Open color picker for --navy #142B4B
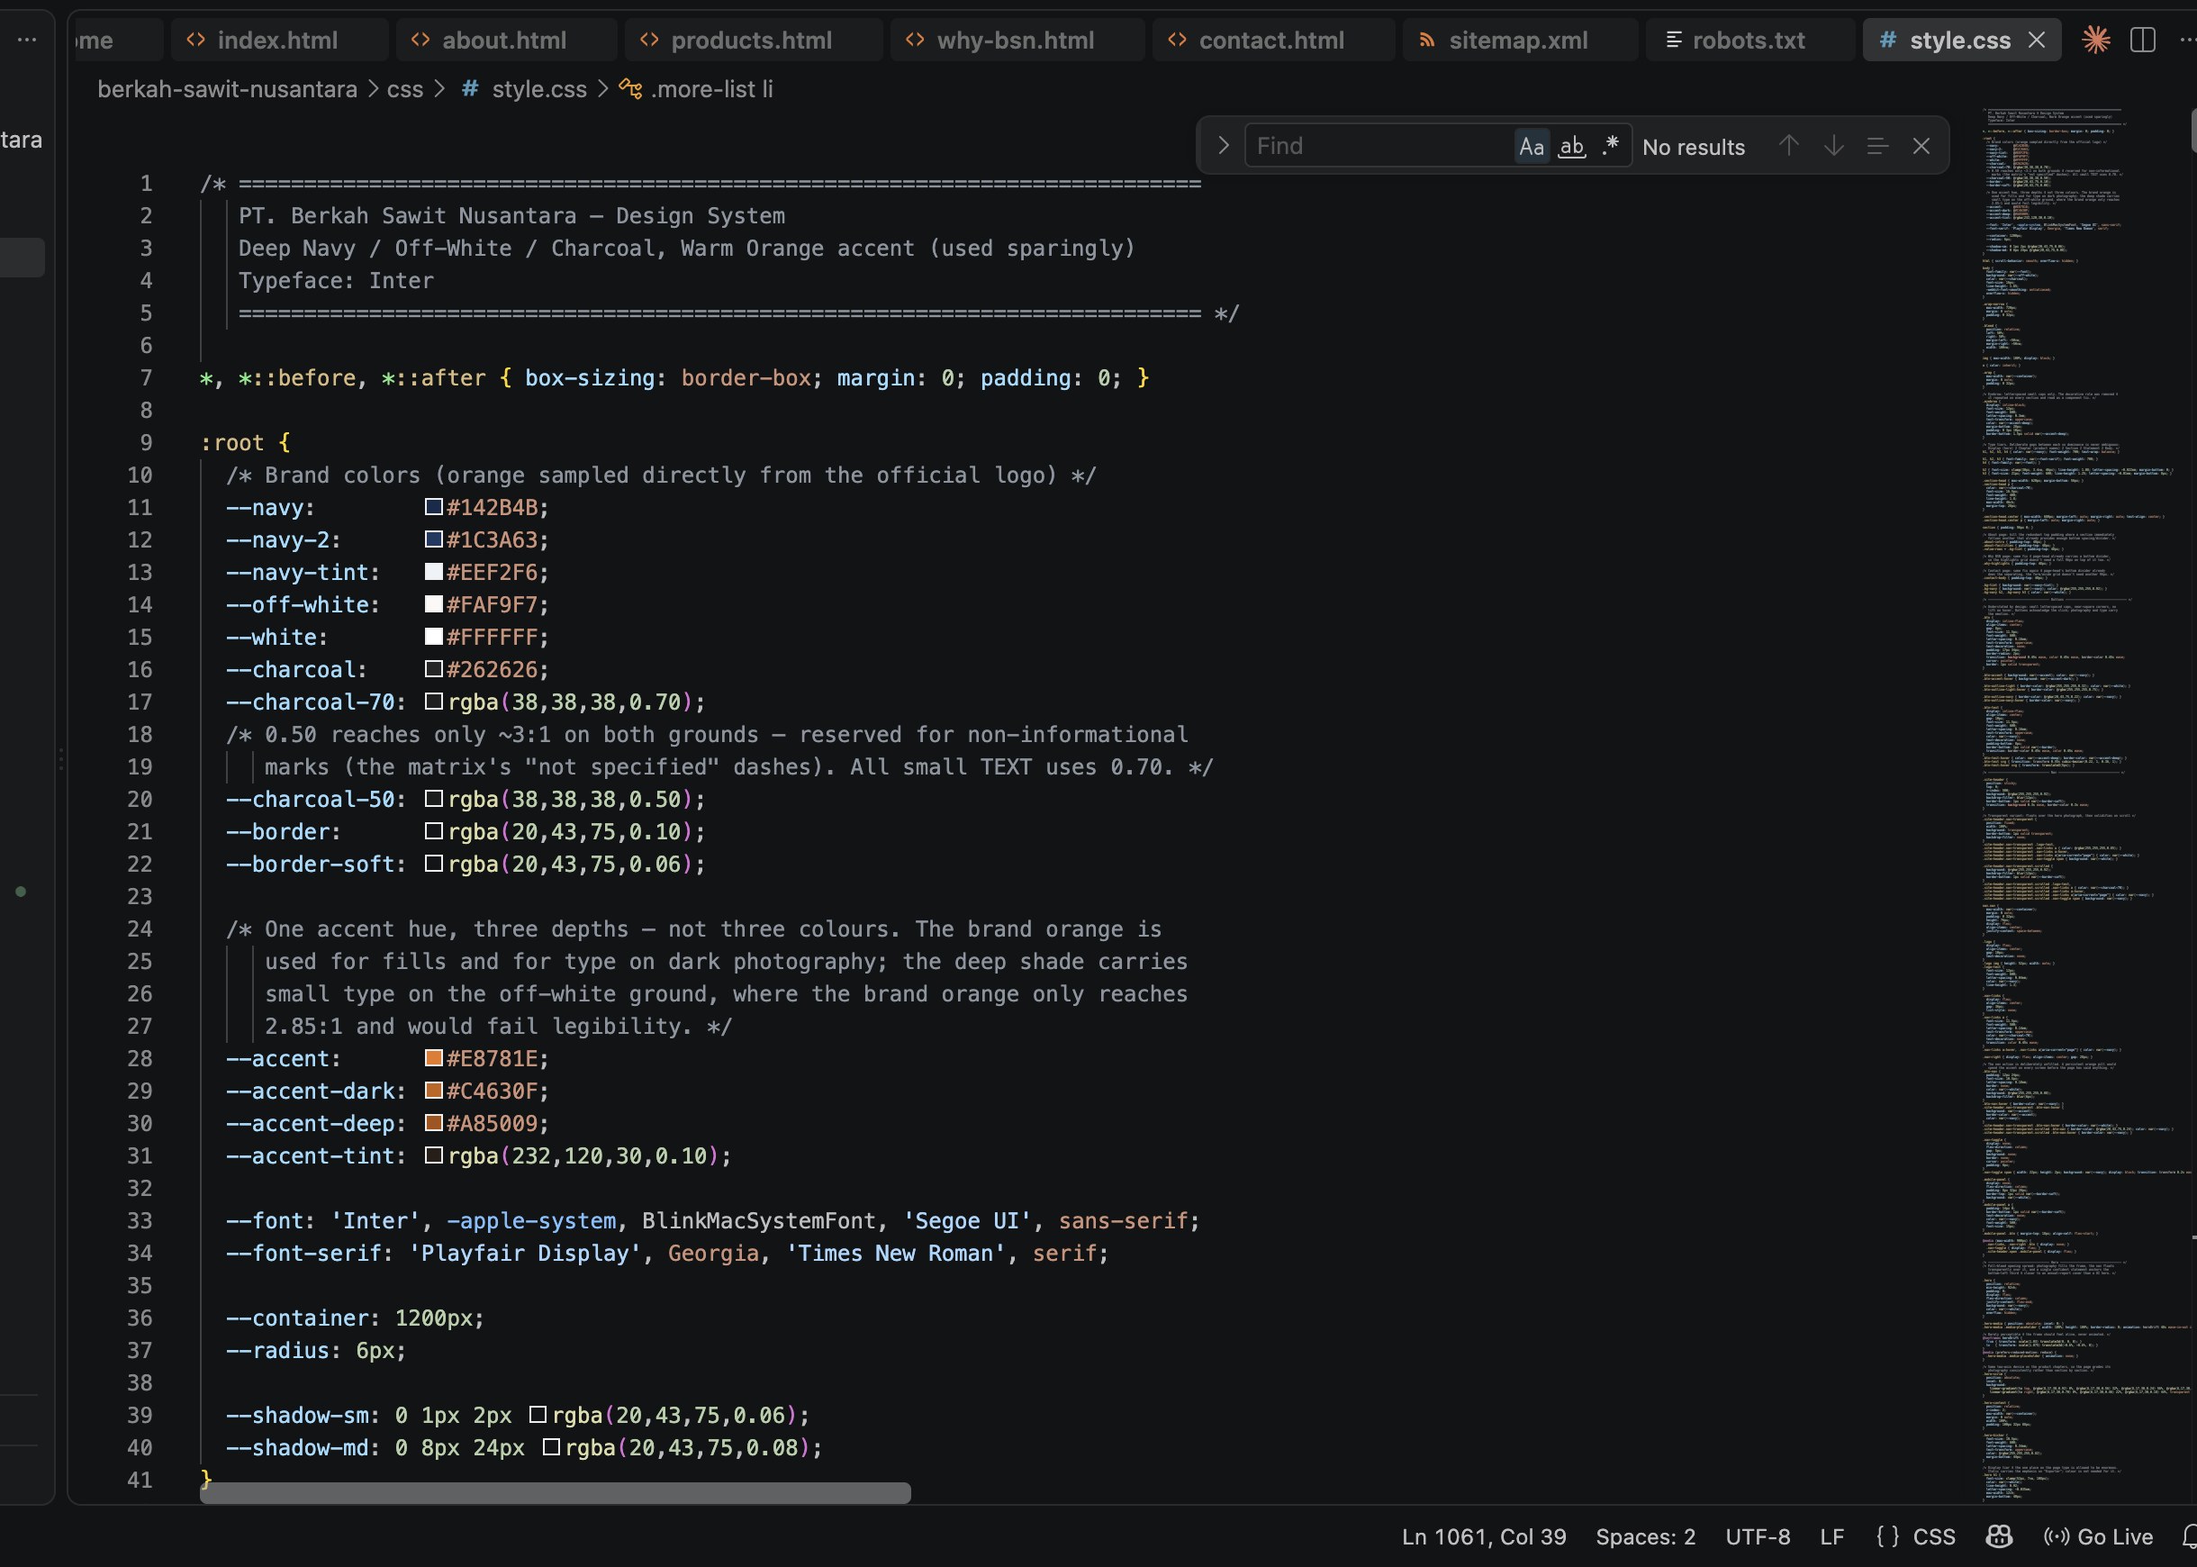2197x1567 pixels. [x=434, y=506]
